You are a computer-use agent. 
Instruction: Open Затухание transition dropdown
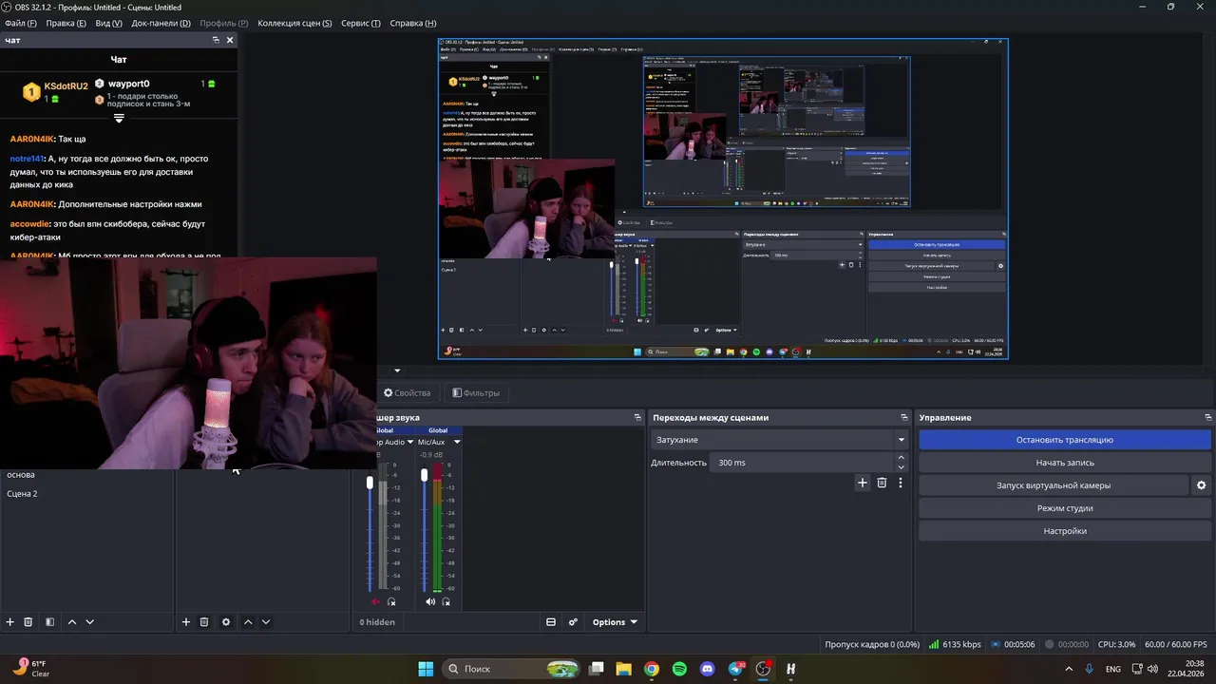(x=779, y=440)
